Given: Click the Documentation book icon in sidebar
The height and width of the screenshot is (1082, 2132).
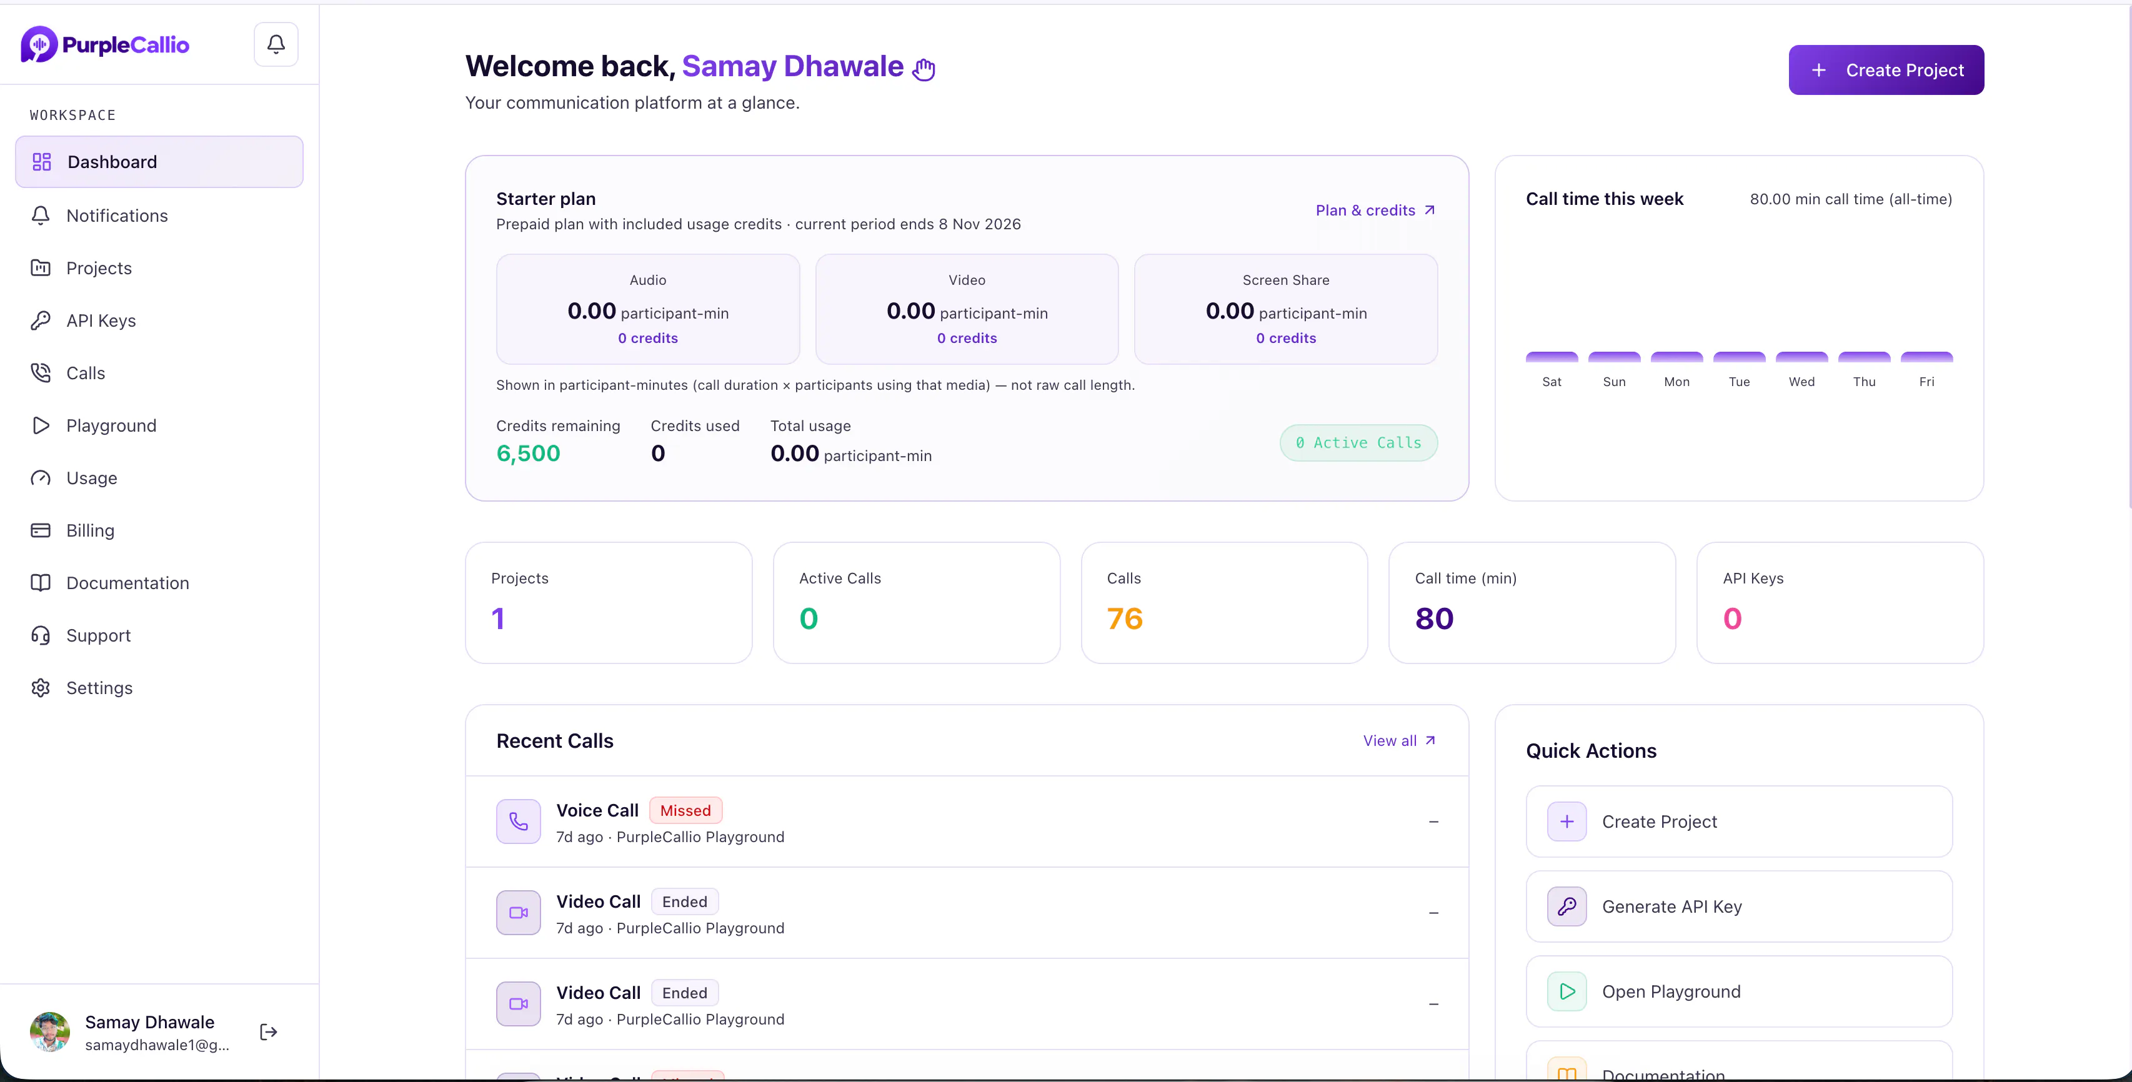Looking at the screenshot, I should click(x=41, y=582).
